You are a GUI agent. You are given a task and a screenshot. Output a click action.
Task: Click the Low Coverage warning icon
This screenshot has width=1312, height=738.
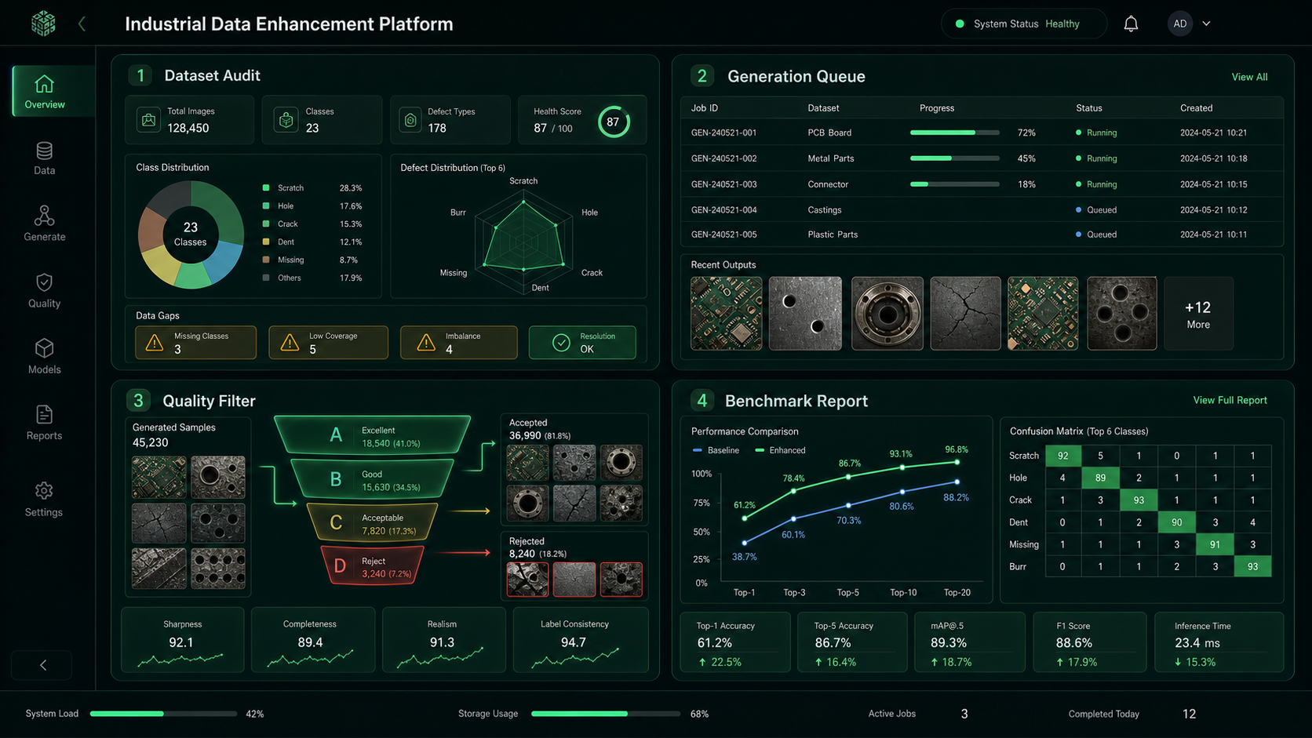[x=290, y=343]
